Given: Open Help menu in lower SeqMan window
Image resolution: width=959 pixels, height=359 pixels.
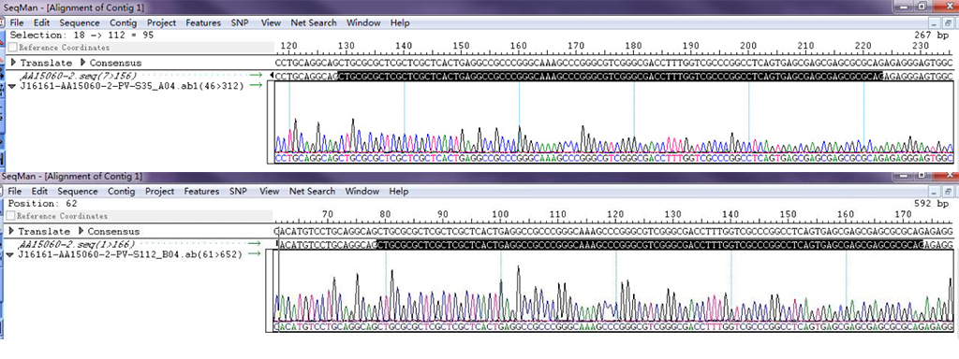Looking at the screenshot, I should click(399, 191).
